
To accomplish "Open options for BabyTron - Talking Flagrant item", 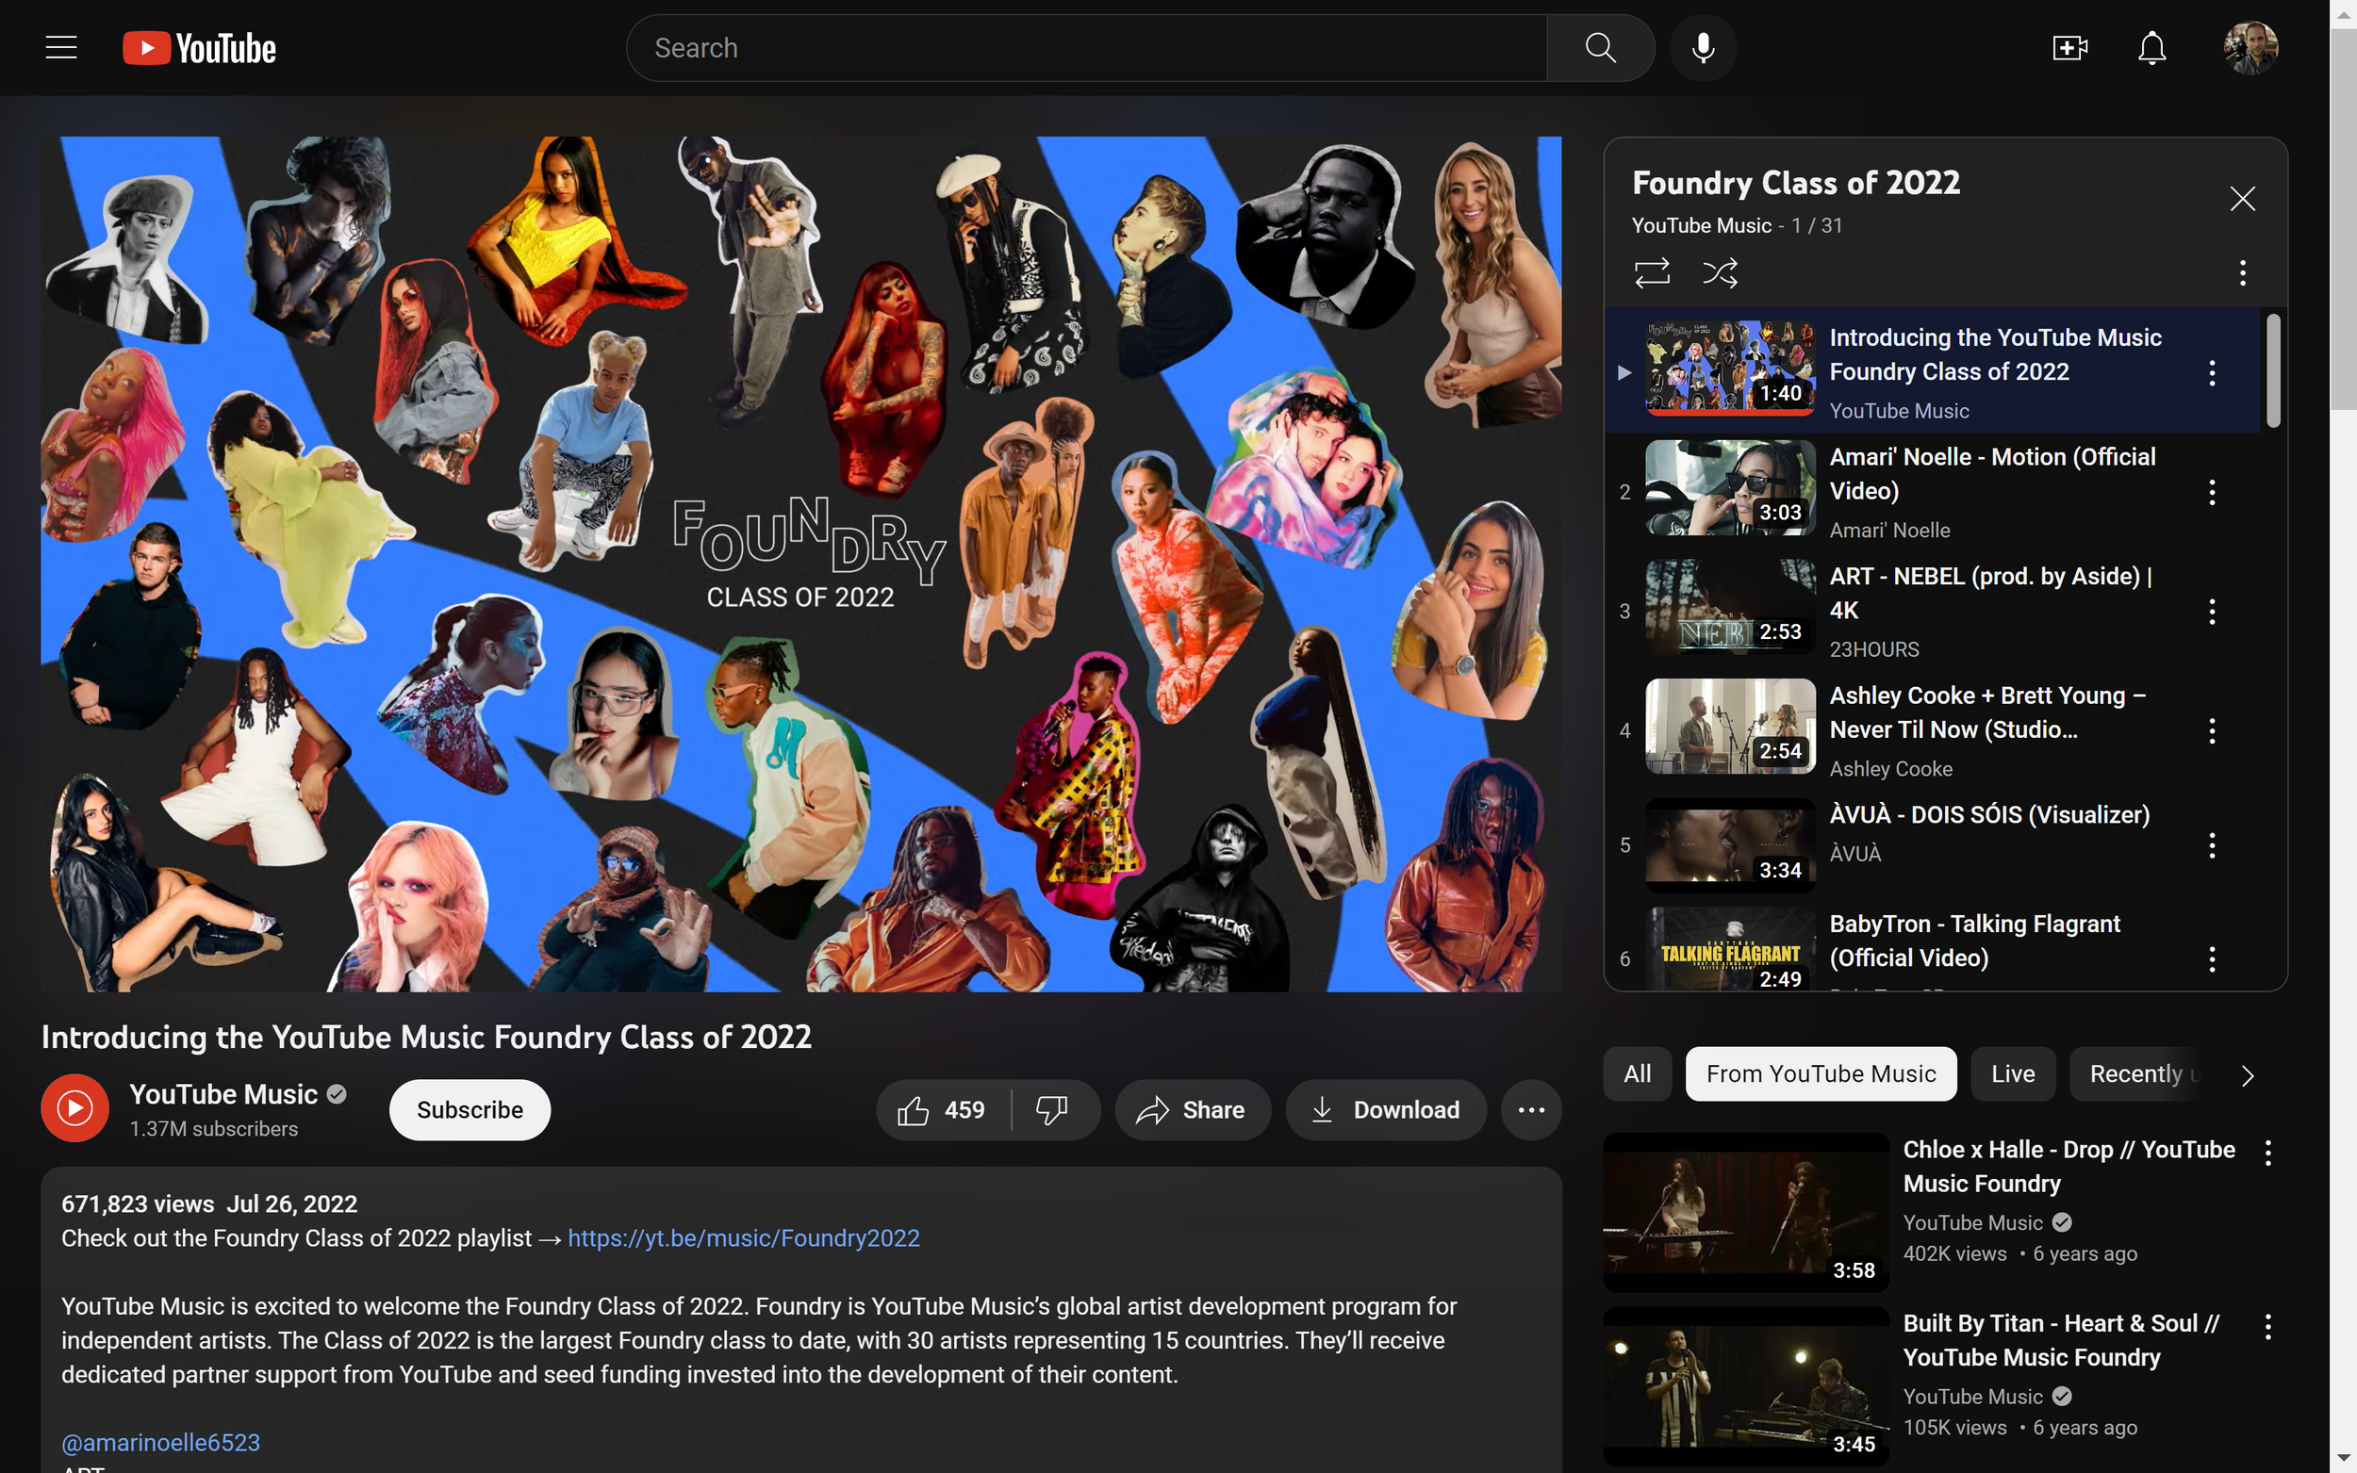I will [x=2212, y=958].
